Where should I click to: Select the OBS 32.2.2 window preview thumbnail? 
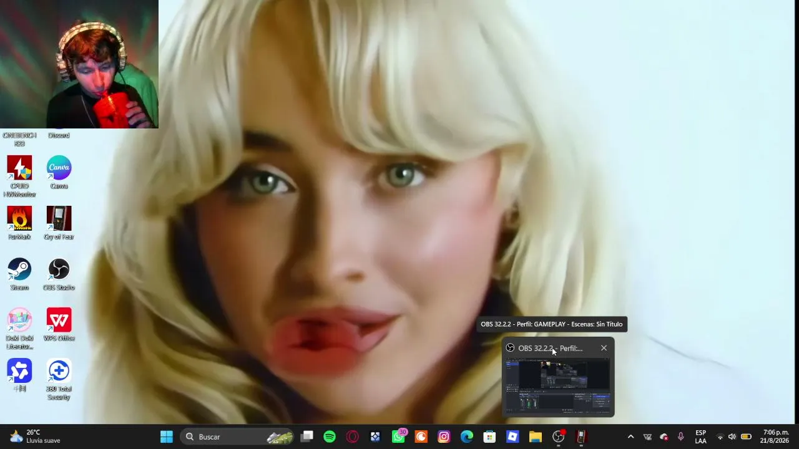[x=558, y=386]
